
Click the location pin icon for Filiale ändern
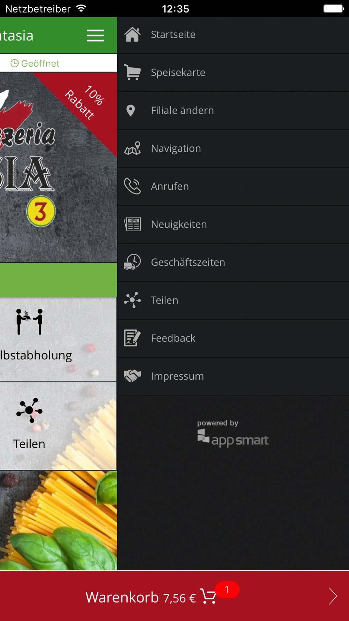(x=131, y=110)
